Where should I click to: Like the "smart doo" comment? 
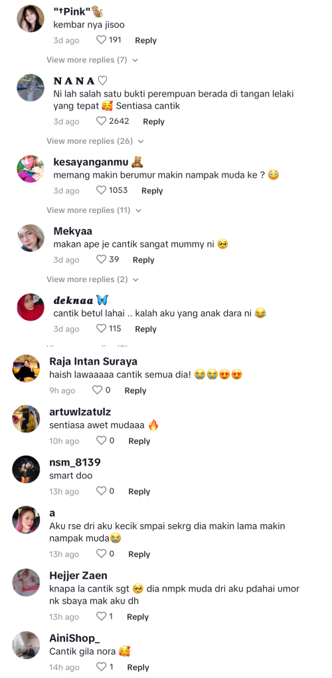[x=101, y=492]
